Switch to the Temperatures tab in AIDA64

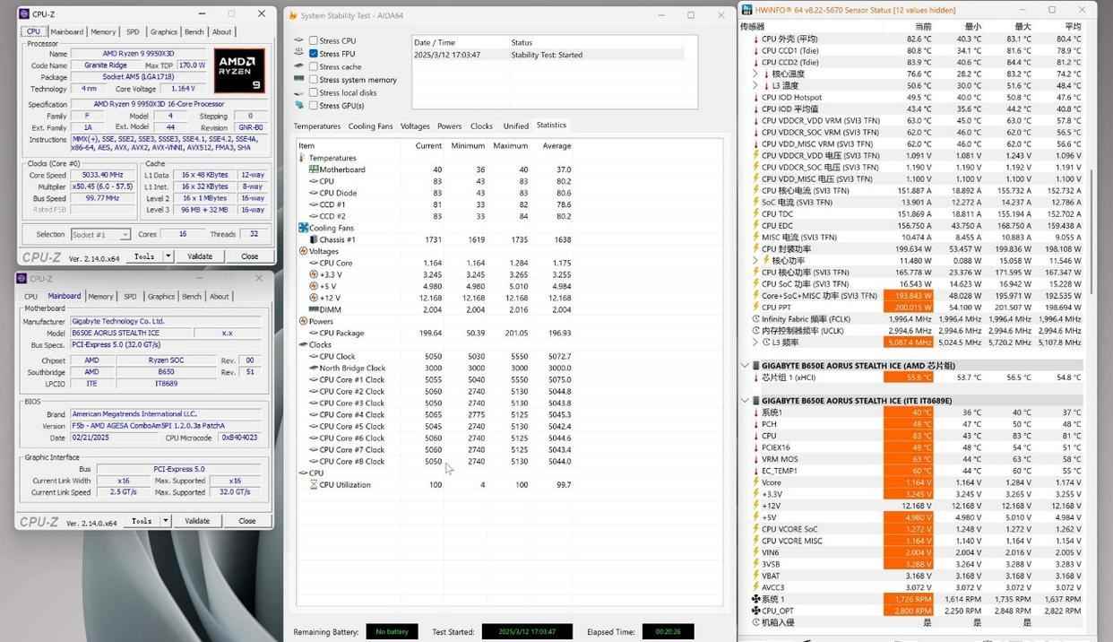tap(317, 126)
